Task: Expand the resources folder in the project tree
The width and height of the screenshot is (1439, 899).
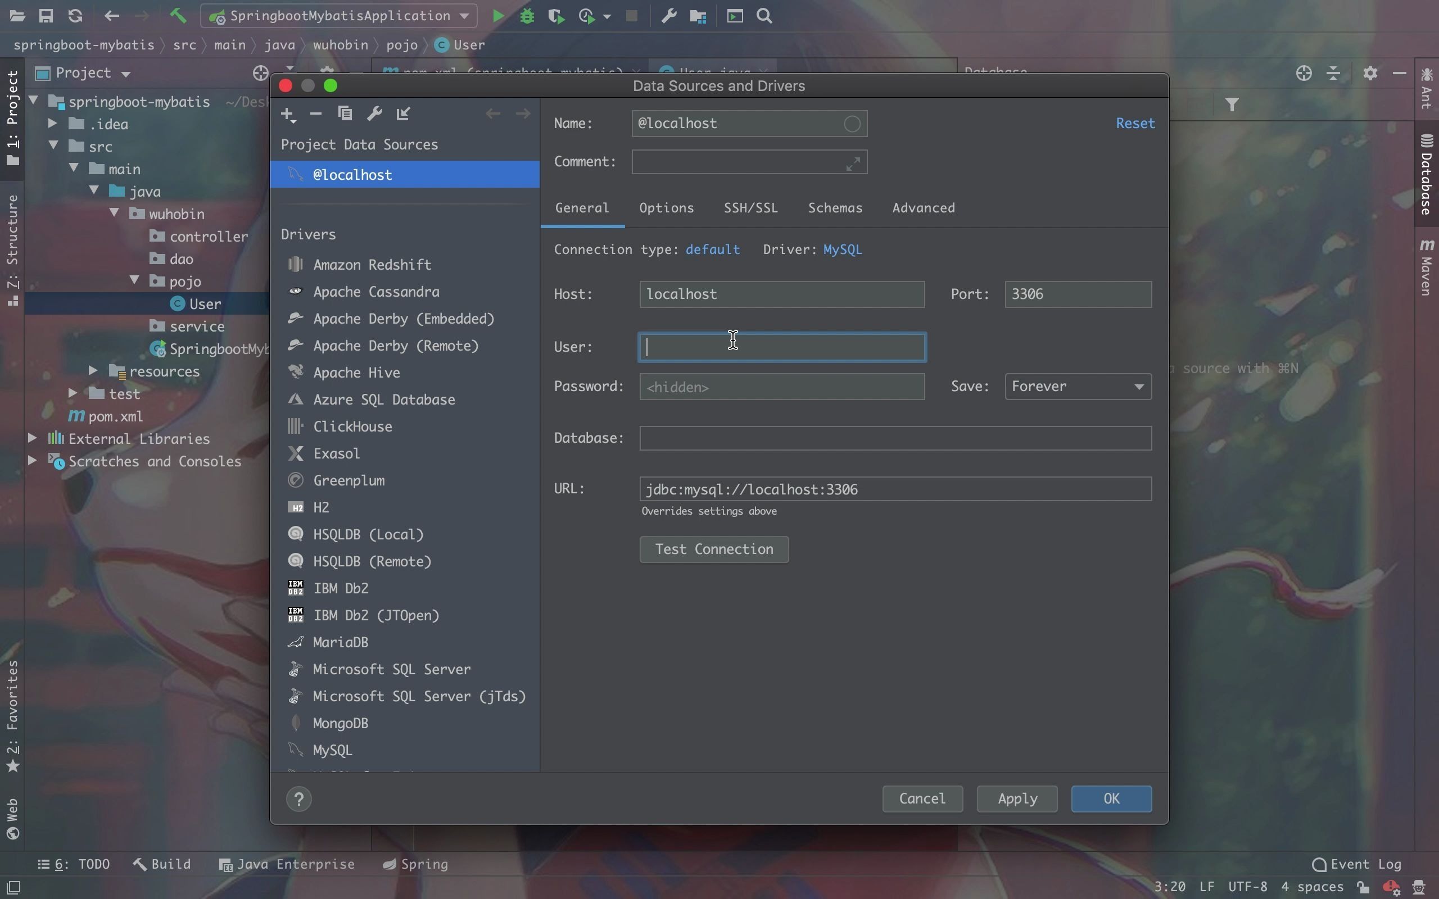Action: tap(93, 371)
